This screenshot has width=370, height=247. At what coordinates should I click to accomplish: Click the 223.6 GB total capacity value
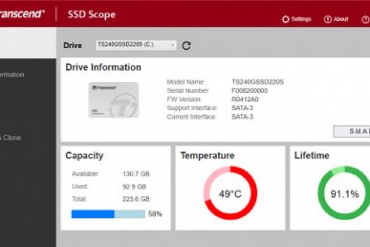(136, 199)
